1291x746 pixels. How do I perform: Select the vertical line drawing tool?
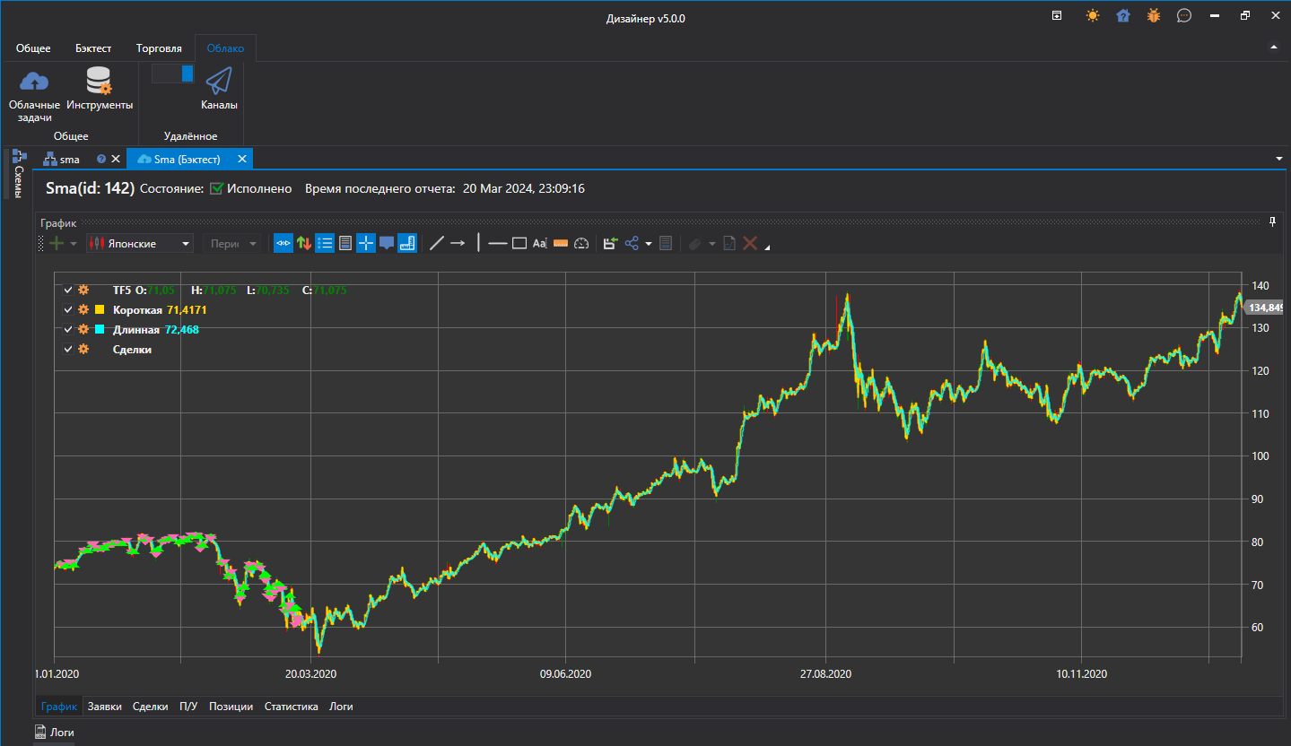pyautogui.click(x=478, y=243)
